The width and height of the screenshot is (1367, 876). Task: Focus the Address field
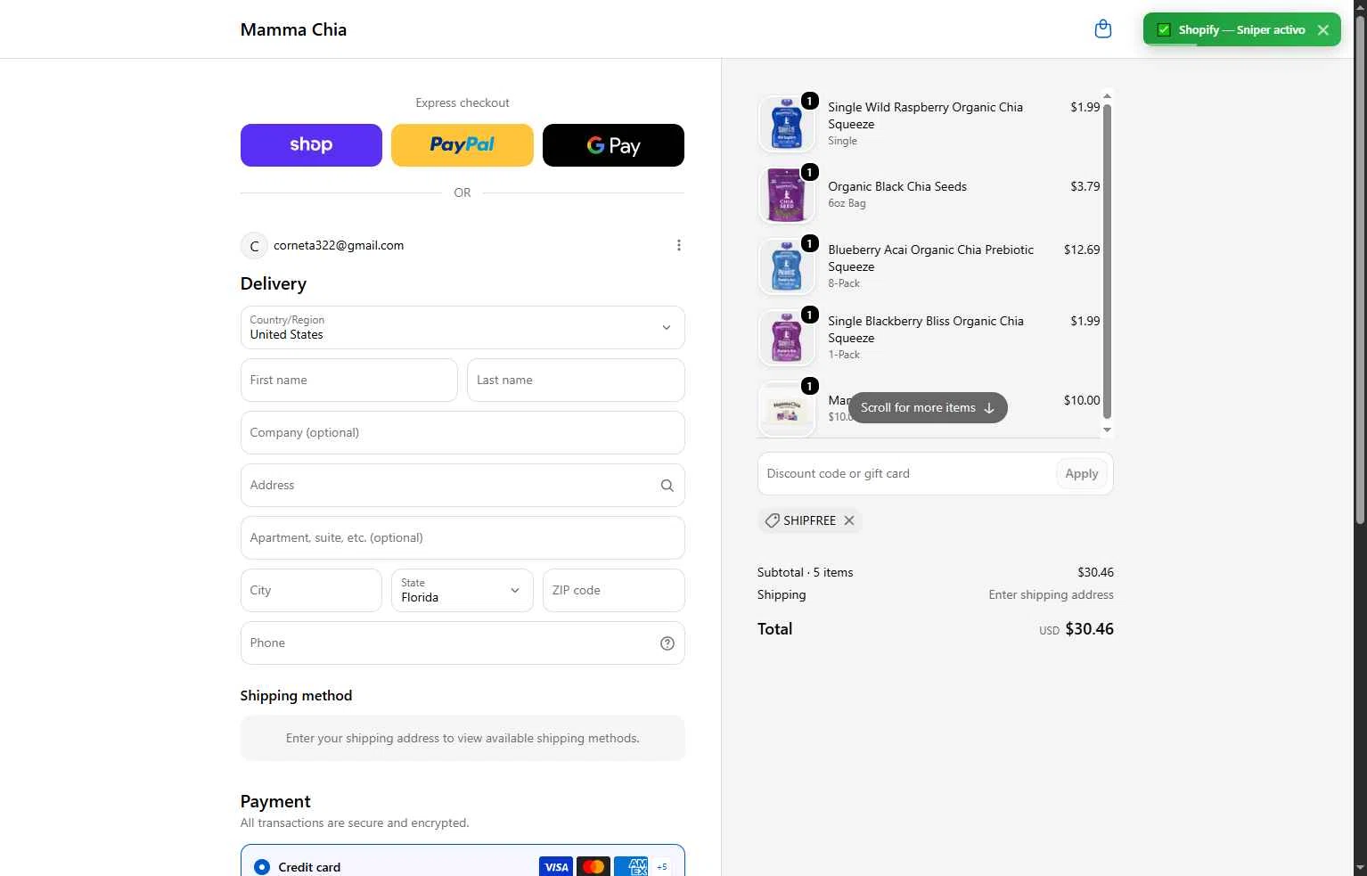462,486
